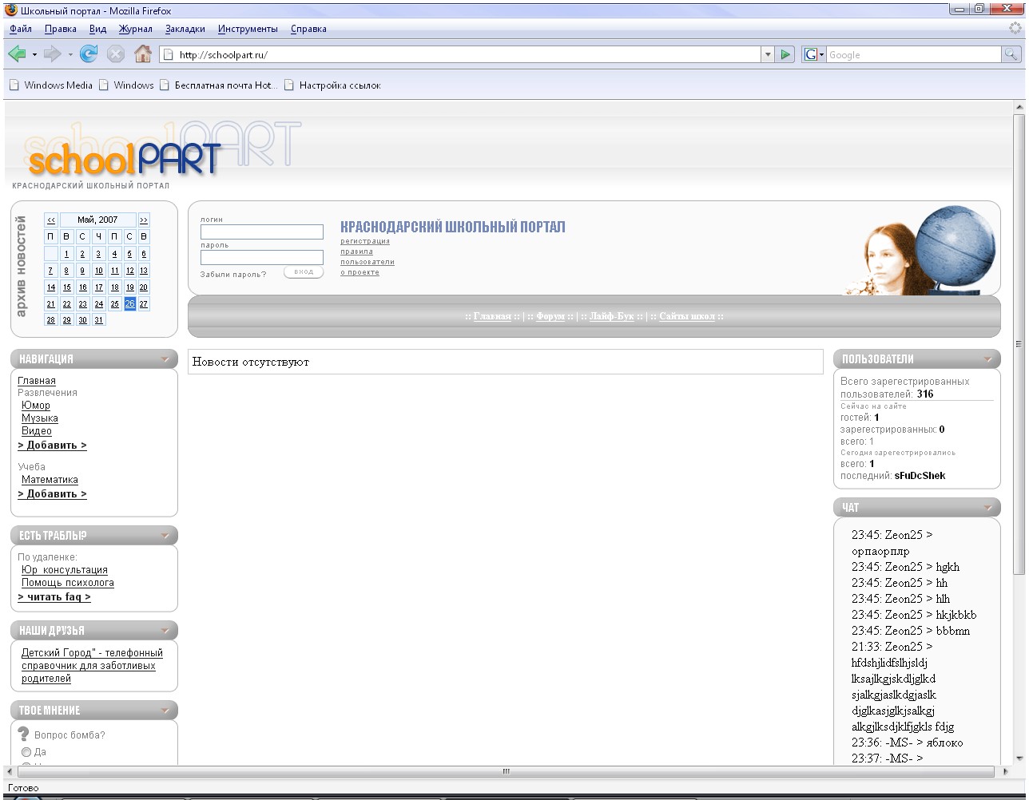Viewport: 1029px width, 800px height.
Task: Click the browser Back arrow button
Action: point(17,54)
